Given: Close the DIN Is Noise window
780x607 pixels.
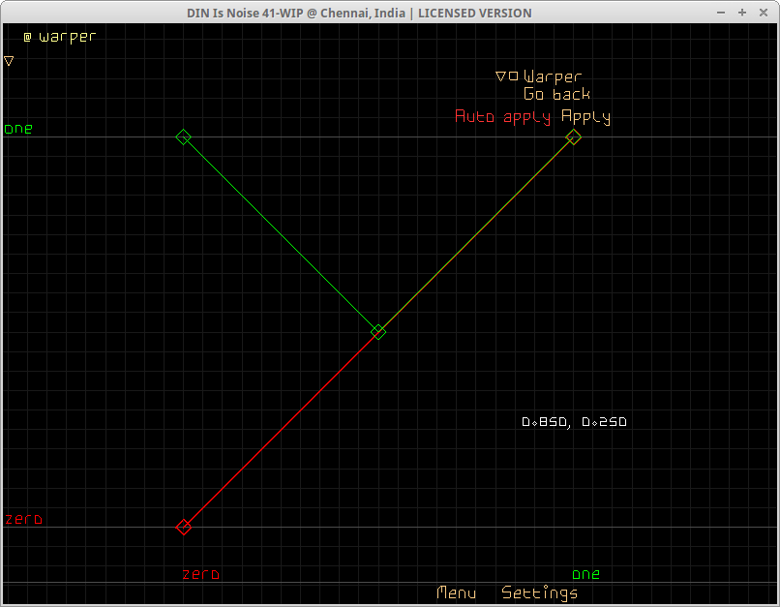Looking at the screenshot, I should 763,13.
